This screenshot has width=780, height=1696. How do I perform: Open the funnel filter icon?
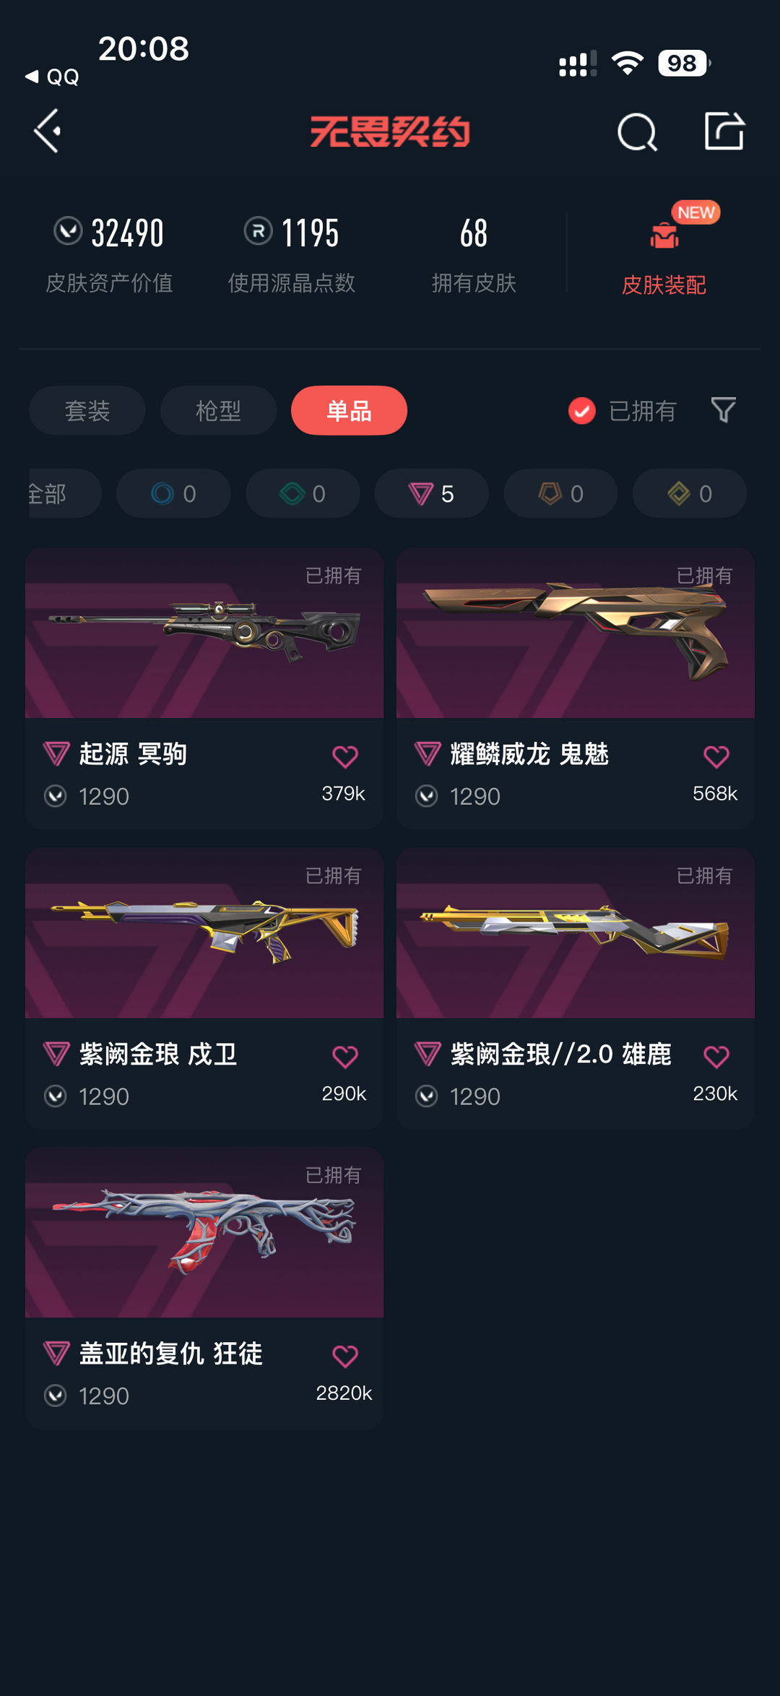[723, 410]
